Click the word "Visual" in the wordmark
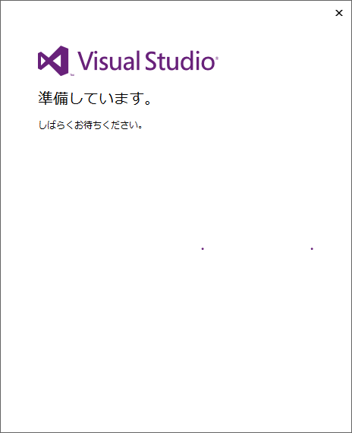 108,61
